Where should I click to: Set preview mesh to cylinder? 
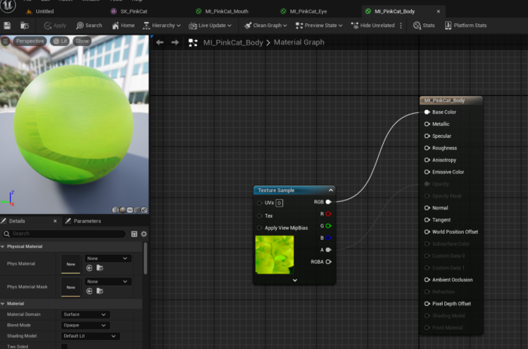point(115,210)
